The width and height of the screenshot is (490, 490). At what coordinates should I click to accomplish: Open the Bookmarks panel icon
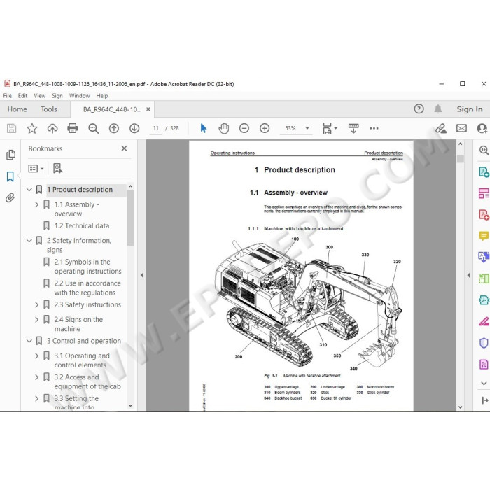click(x=10, y=176)
